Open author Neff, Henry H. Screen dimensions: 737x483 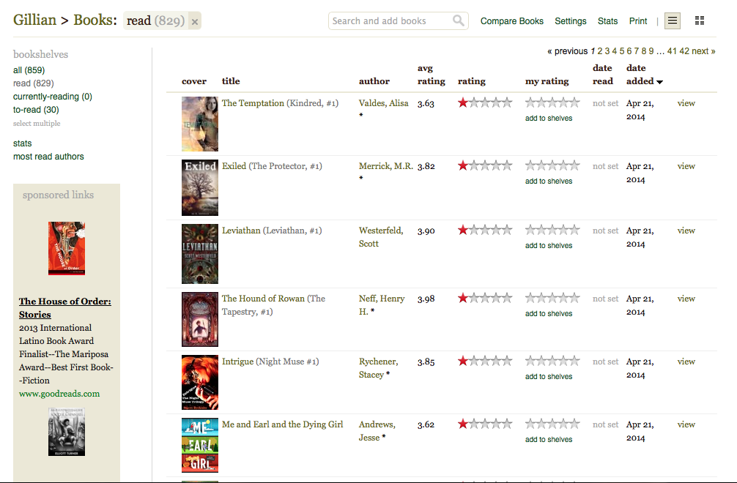[x=382, y=305]
